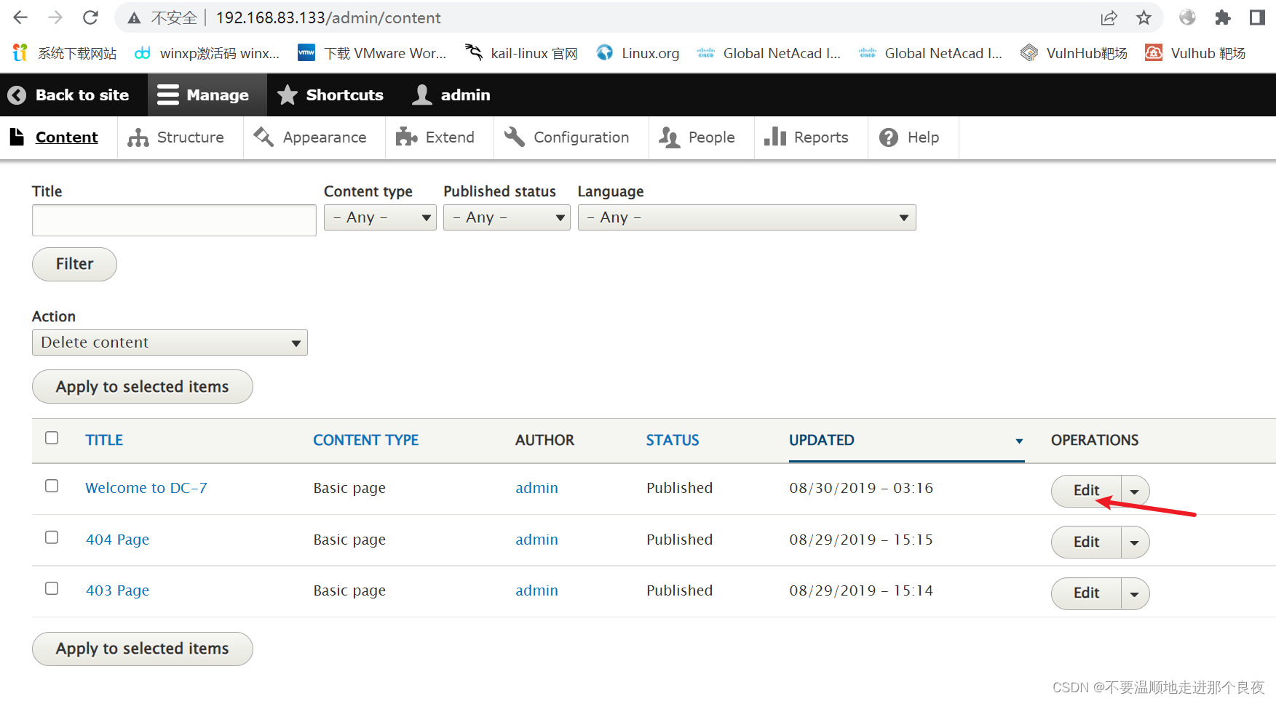Toggle the Manage hamburger menu
The width and height of the screenshot is (1276, 701).
click(x=207, y=95)
